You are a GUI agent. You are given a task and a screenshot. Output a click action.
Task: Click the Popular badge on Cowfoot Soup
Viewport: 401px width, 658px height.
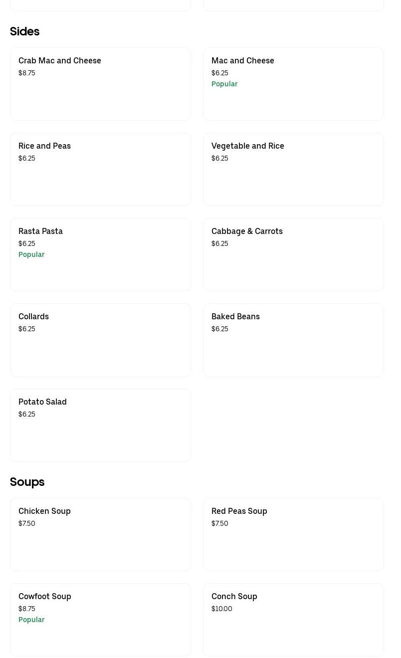tap(31, 620)
